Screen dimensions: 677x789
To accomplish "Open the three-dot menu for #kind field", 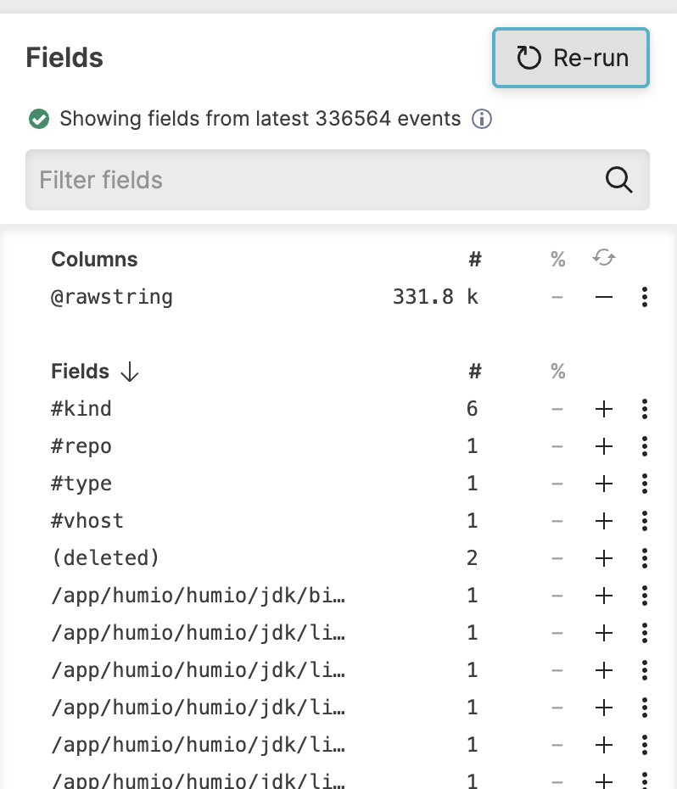I will coord(645,408).
